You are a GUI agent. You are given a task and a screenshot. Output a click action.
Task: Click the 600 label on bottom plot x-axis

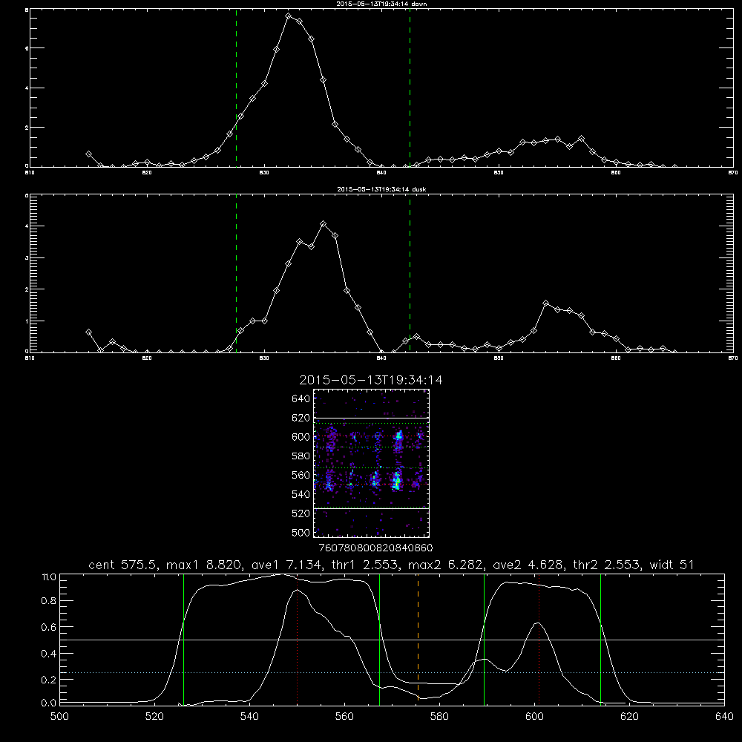pos(534,717)
